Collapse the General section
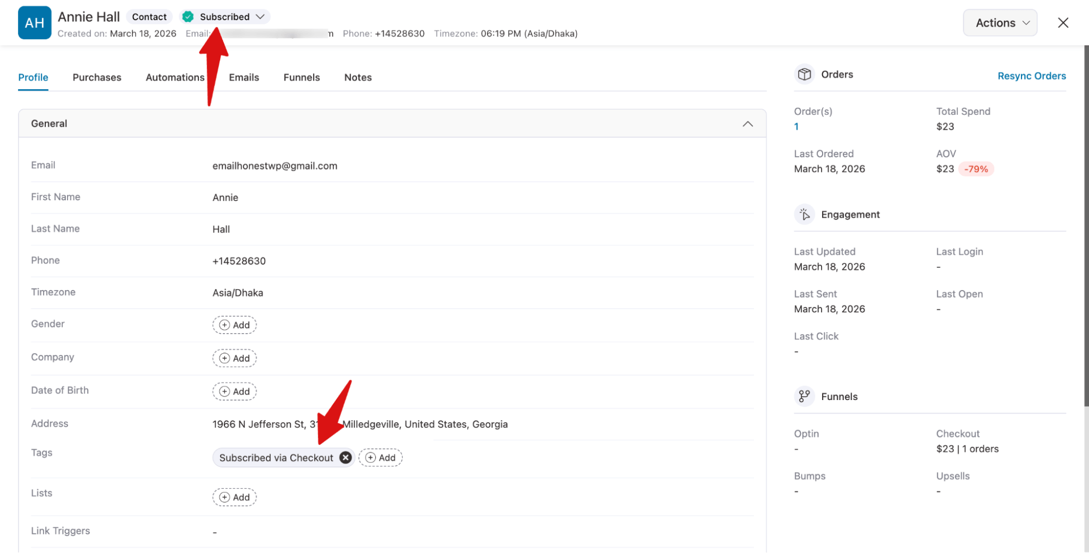 pos(748,124)
